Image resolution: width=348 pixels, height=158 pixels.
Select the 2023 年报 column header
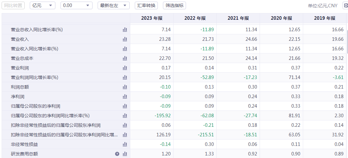click(x=151, y=18)
